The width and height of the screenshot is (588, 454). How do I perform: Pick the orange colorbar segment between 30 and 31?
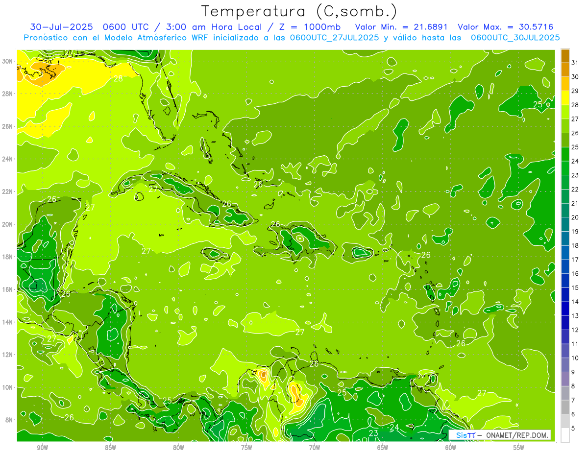(x=565, y=69)
